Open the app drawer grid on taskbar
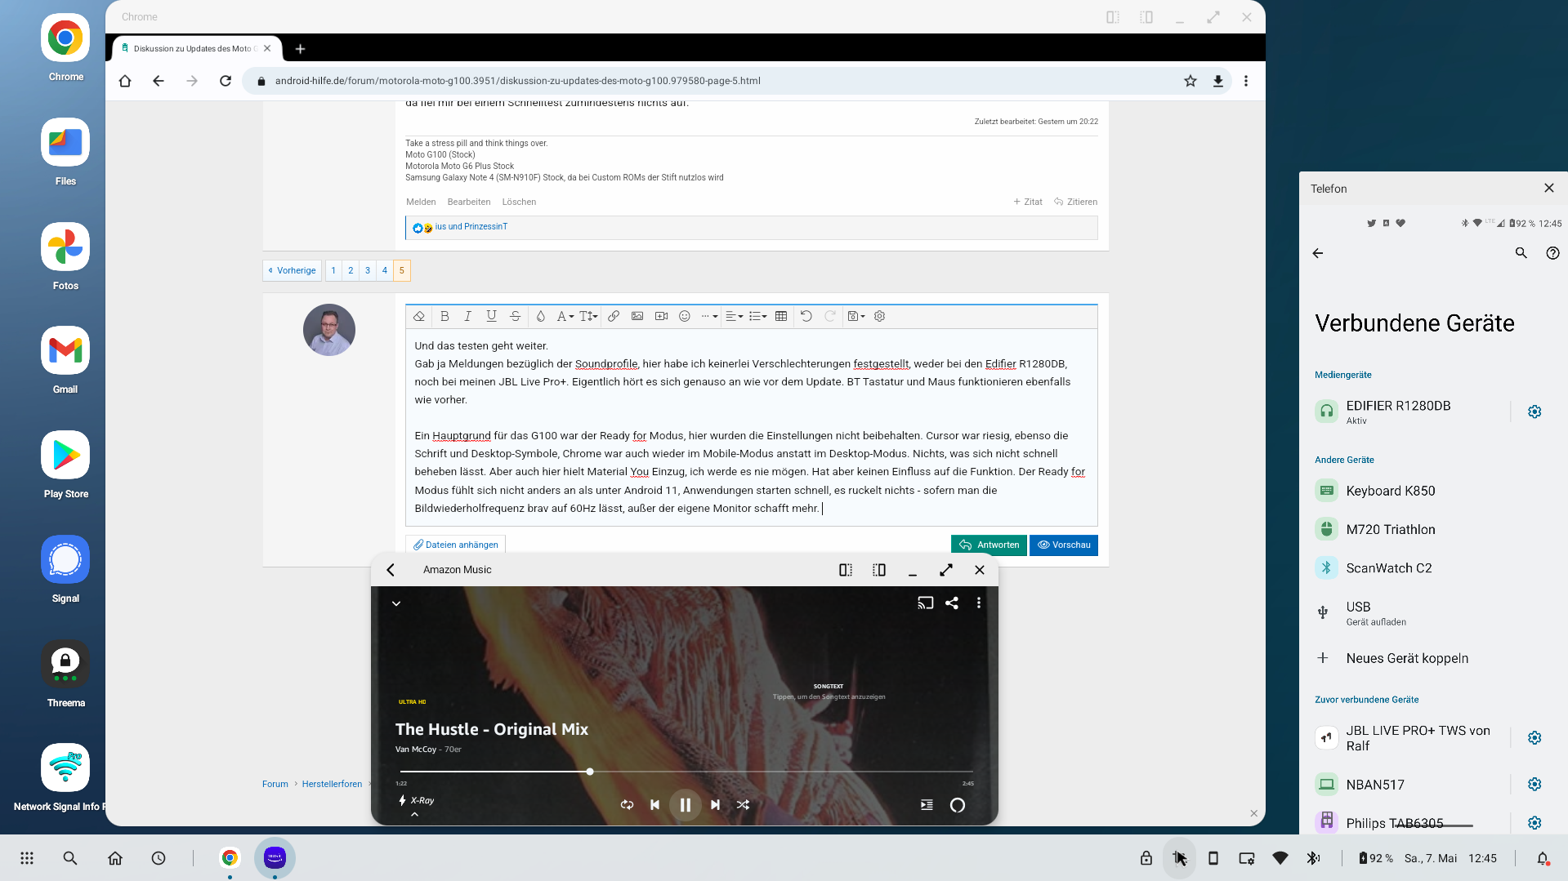Screen dimensions: 1568x881 (27, 858)
